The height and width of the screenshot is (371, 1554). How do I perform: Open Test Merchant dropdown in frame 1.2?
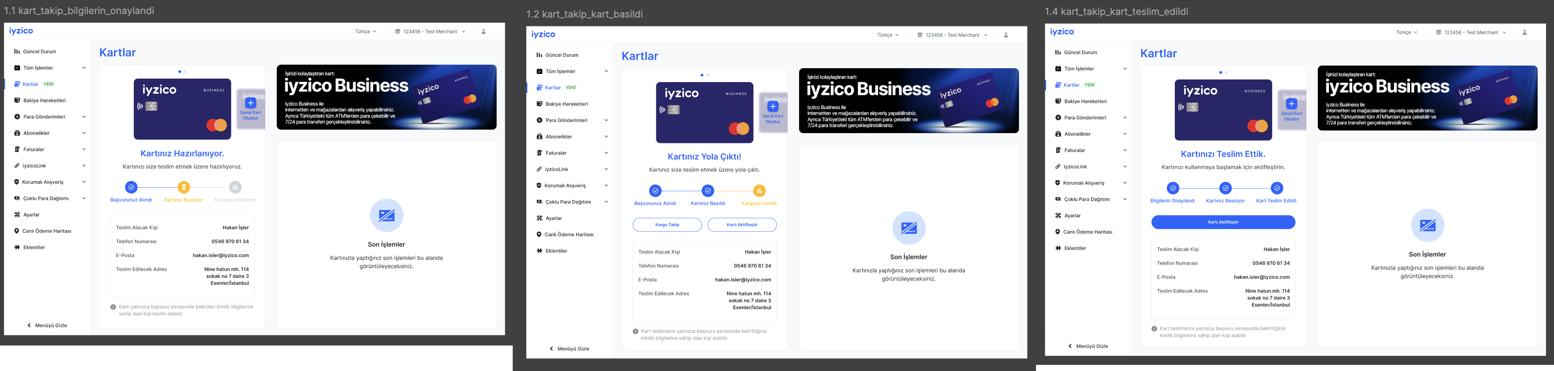[953, 35]
